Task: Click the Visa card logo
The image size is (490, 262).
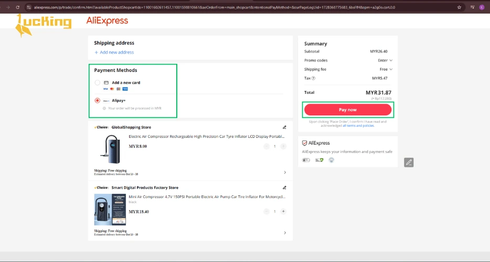Action: 105,89
